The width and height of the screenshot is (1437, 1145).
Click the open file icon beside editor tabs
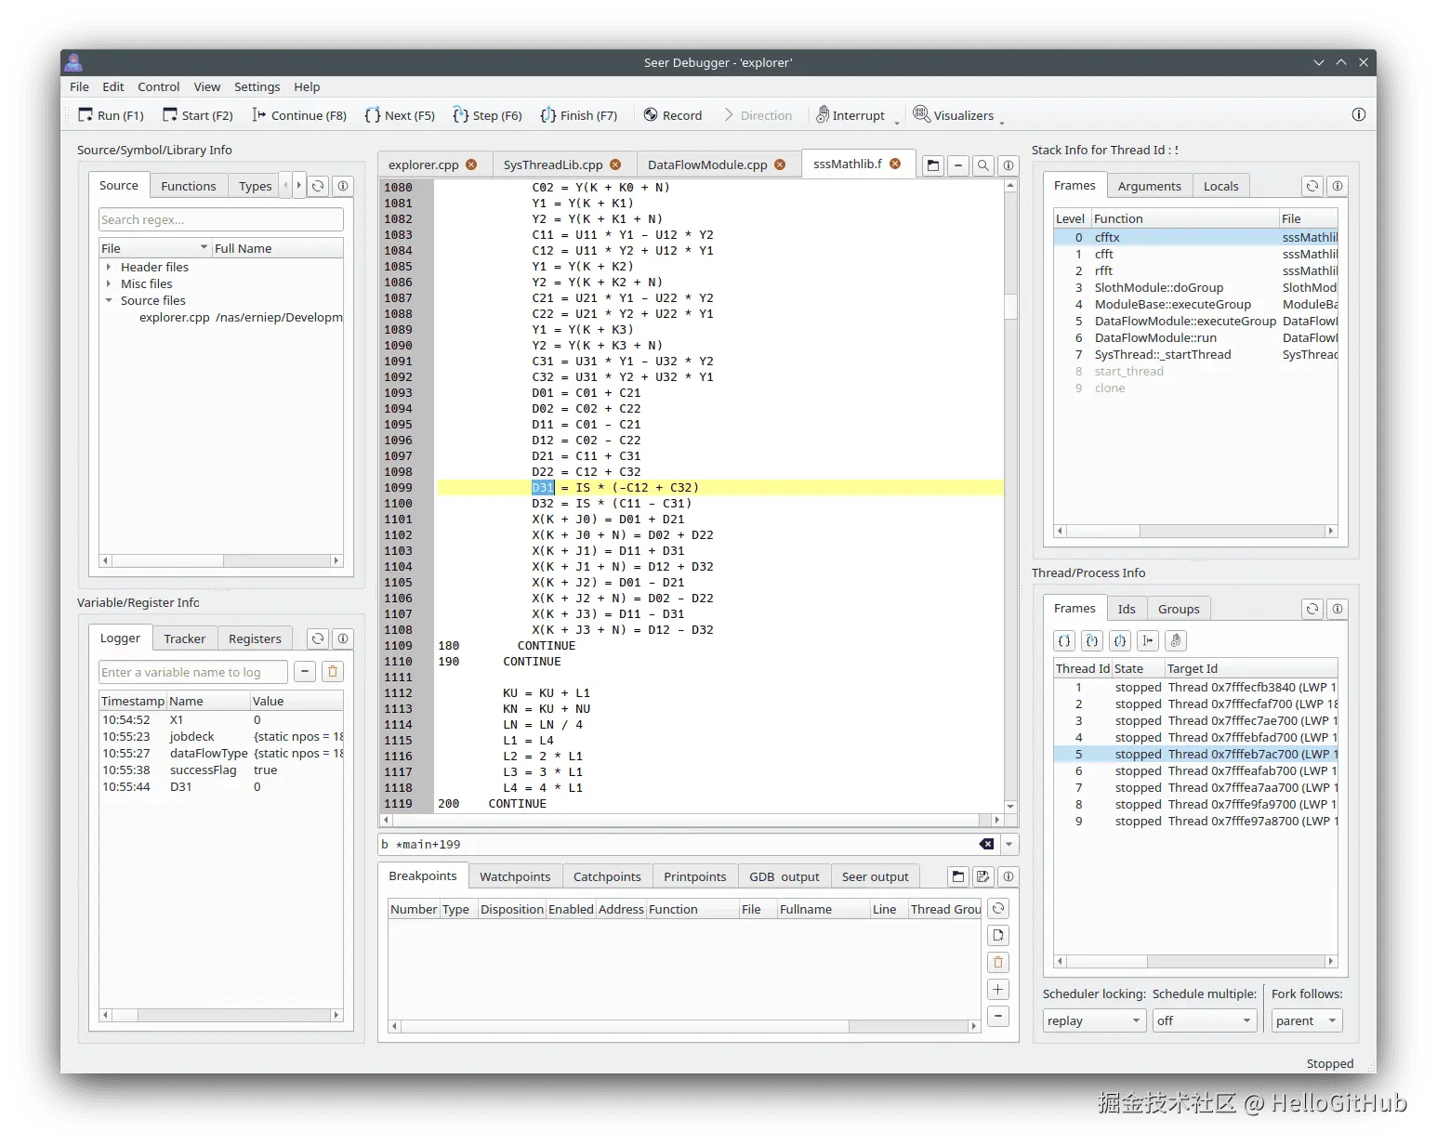pos(933,165)
